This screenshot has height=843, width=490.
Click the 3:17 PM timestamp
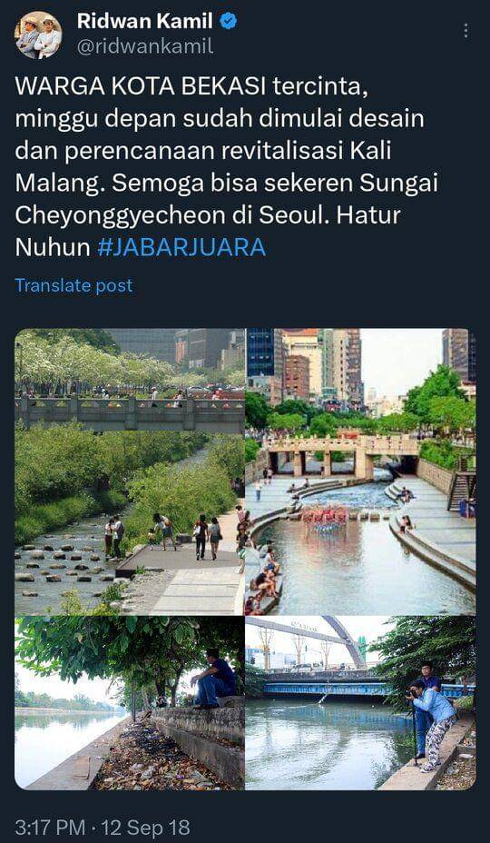(51, 828)
